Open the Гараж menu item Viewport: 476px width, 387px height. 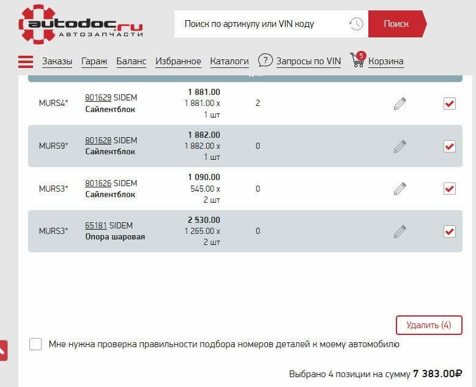[94, 61]
